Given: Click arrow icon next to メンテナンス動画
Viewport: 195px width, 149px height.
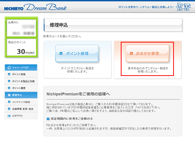Looking at the screenshot, I should pyautogui.click(x=9, y=102).
